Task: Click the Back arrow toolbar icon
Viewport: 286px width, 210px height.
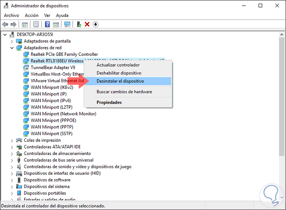Action: 5,24
